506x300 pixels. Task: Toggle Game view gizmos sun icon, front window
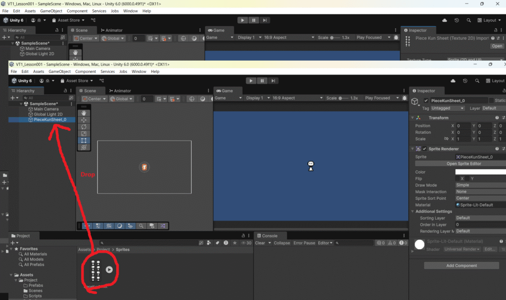pyautogui.click(x=404, y=98)
